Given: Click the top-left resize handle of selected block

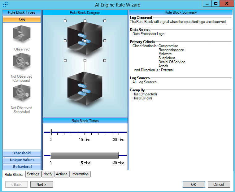Looking at the screenshot, I should point(65,21).
